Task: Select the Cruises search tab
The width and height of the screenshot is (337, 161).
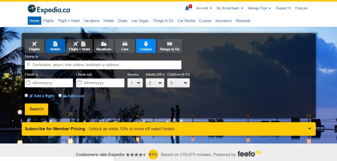Action: (x=146, y=46)
